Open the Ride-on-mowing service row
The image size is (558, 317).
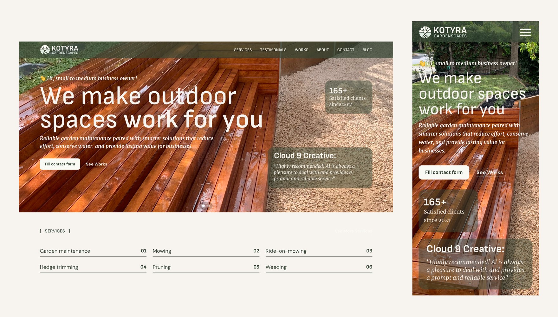pyautogui.click(x=319, y=251)
